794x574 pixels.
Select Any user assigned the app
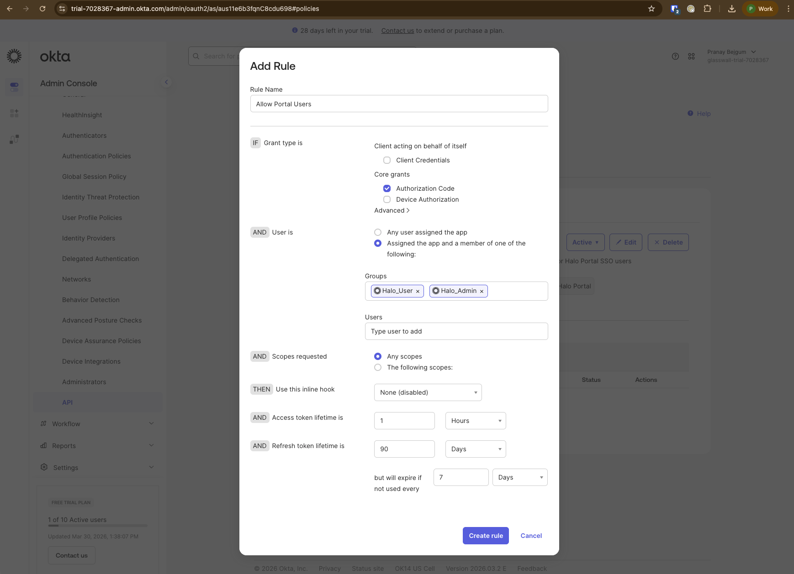tap(378, 232)
